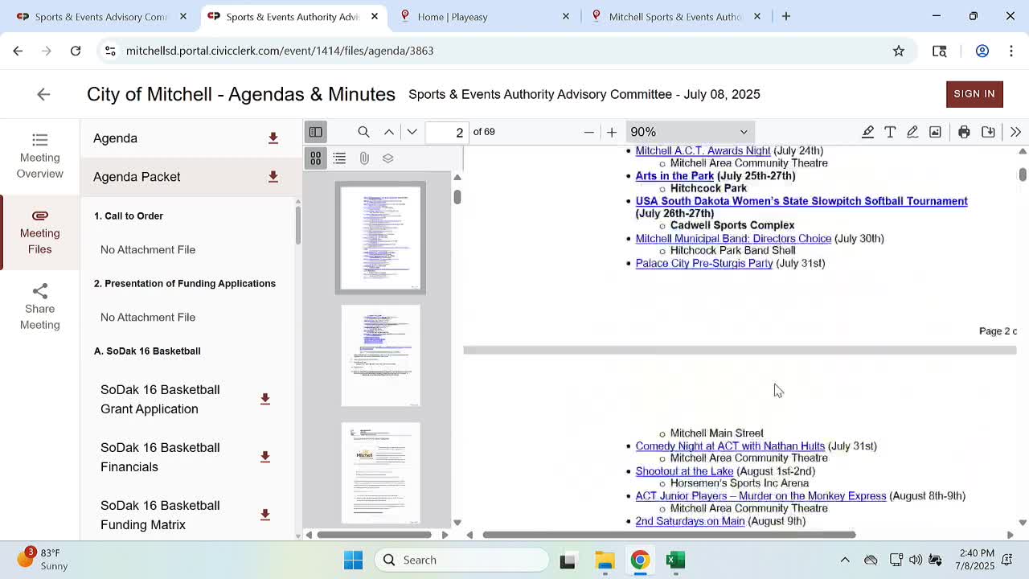Open the 90% zoom level dropdown
This screenshot has width=1029, height=579.
coord(689,132)
